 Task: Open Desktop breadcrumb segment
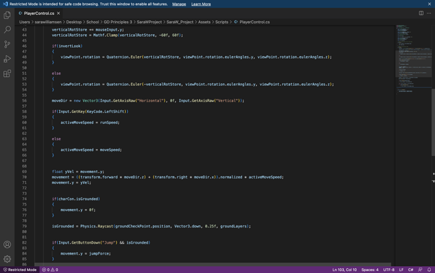[x=74, y=22]
